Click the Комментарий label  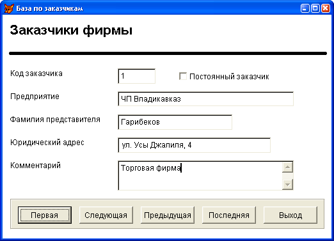point(35,166)
